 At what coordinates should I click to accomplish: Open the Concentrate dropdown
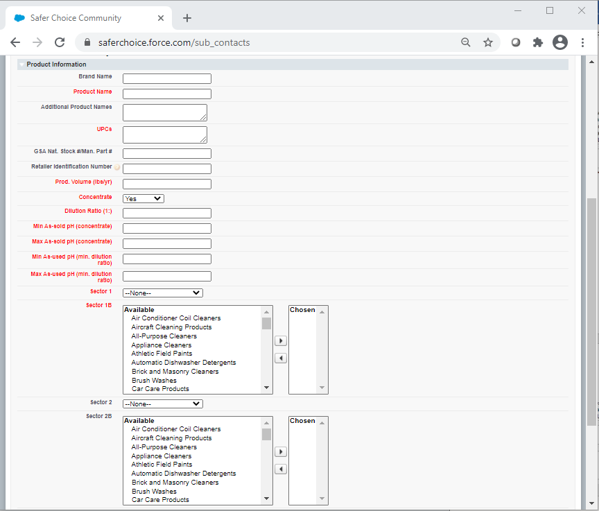pos(144,198)
